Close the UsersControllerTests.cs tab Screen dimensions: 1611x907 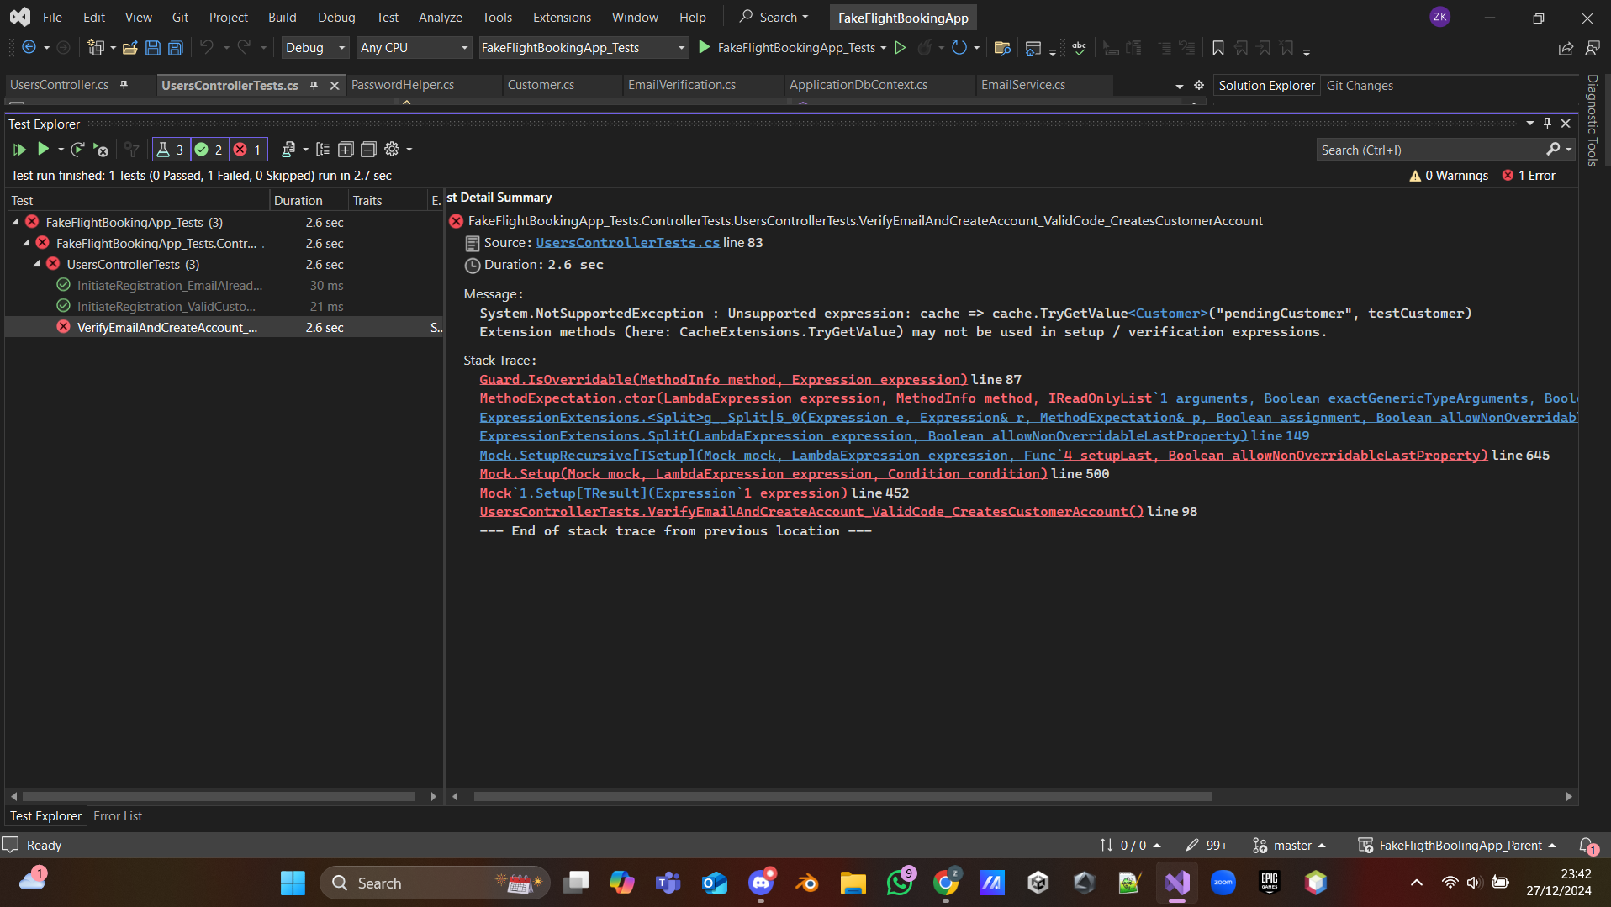[x=335, y=85]
